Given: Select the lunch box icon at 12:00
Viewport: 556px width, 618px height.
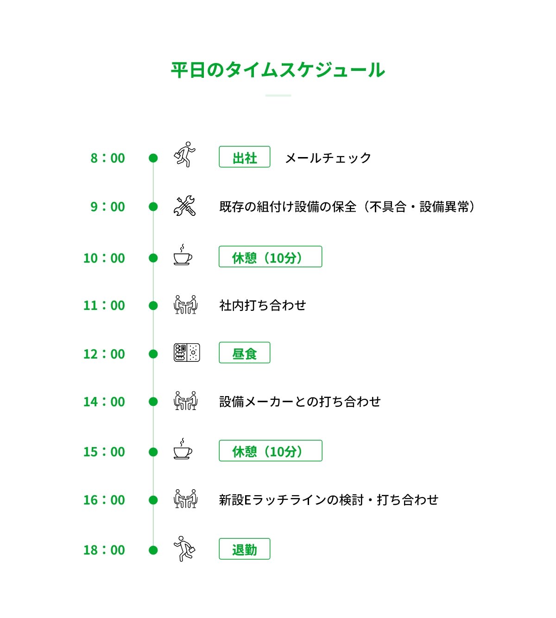Looking at the screenshot, I should (x=187, y=353).
